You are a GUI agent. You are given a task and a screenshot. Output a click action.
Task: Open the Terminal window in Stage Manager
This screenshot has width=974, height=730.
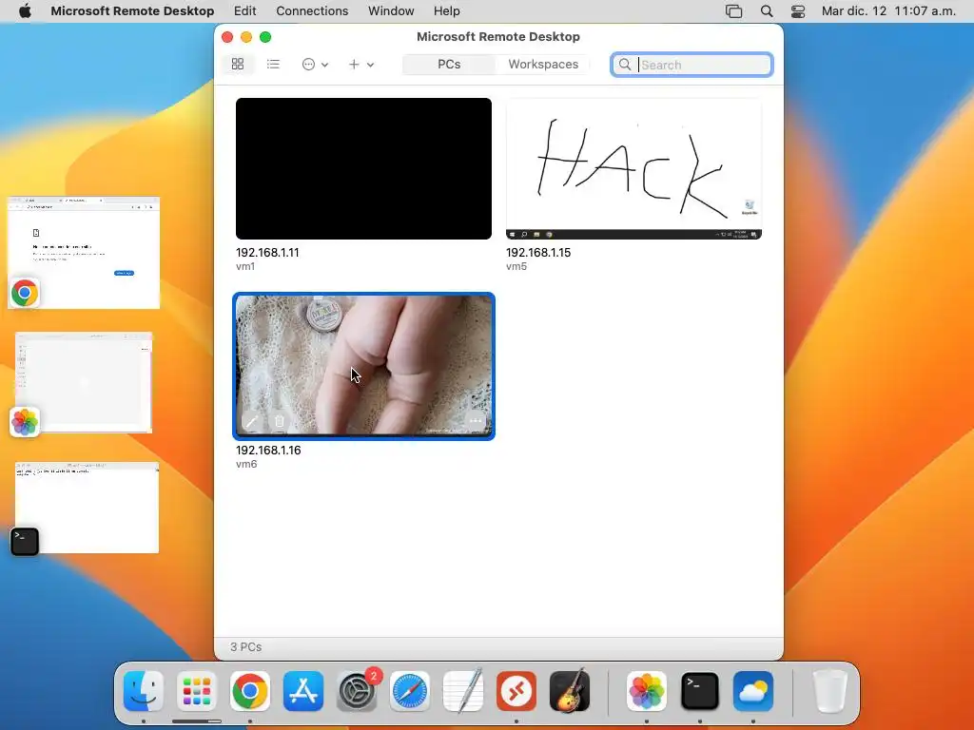coord(87,508)
